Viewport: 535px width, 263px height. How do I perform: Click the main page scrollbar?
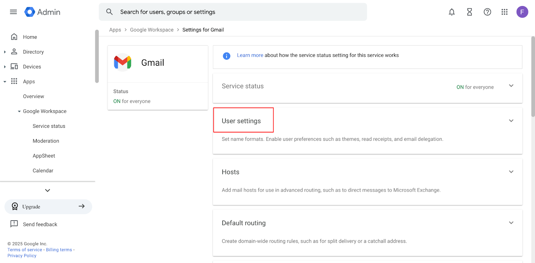pyautogui.click(x=533, y=77)
